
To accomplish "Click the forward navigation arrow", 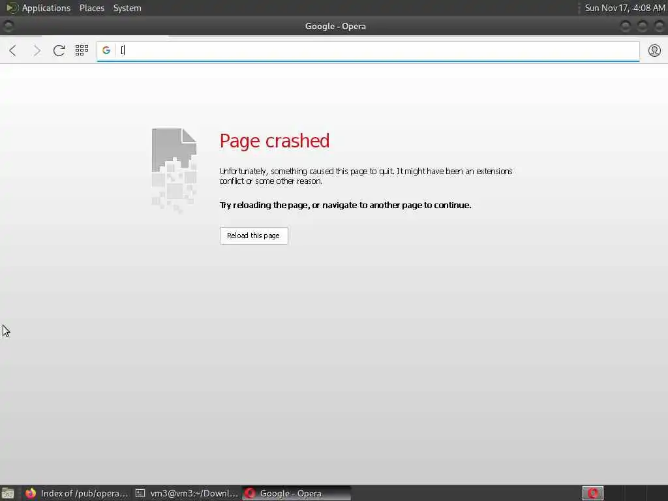I will pos(37,51).
